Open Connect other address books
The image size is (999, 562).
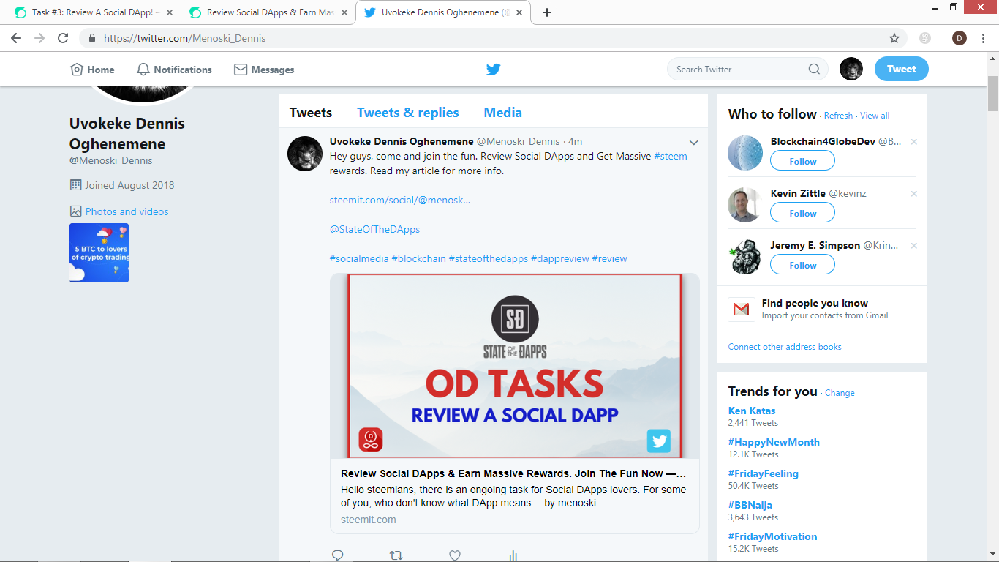[785, 347]
